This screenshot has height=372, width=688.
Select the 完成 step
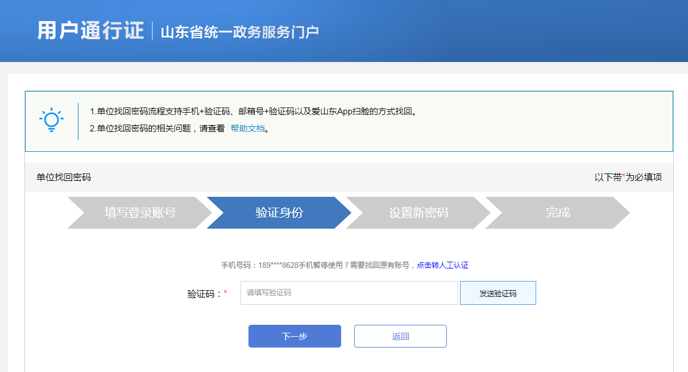[557, 213]
